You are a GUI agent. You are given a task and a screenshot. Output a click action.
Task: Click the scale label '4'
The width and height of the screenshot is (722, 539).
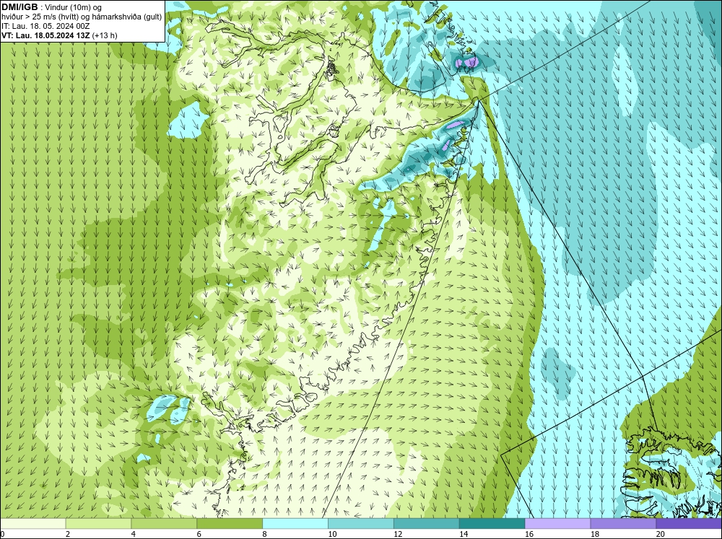[x=134, y=534]
